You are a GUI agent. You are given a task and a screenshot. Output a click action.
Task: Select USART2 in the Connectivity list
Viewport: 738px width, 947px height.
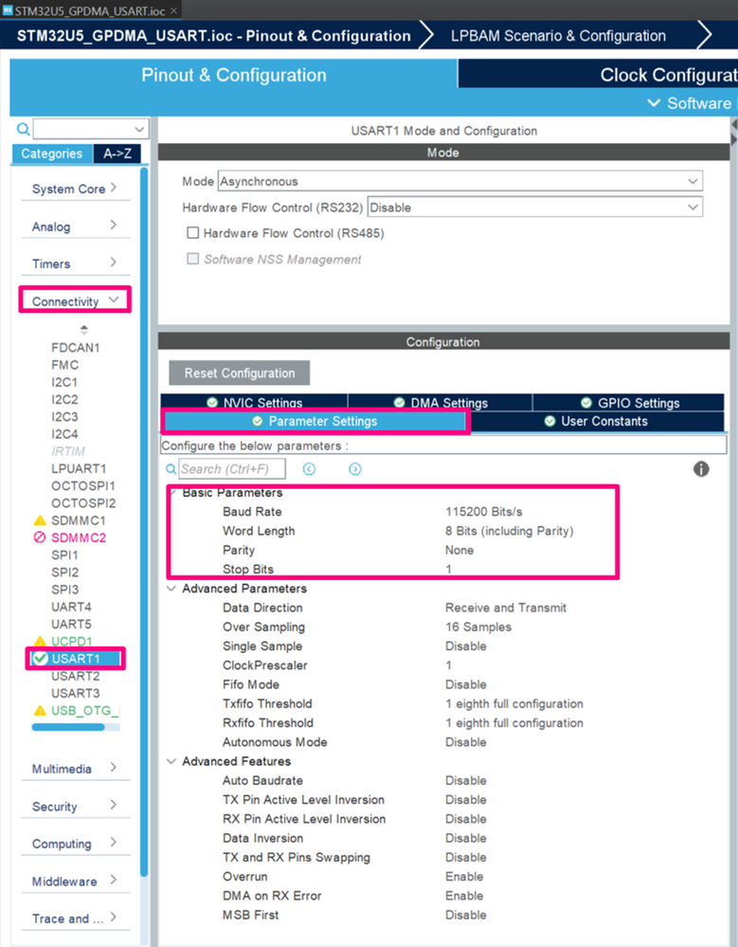(x=76, y=676)
